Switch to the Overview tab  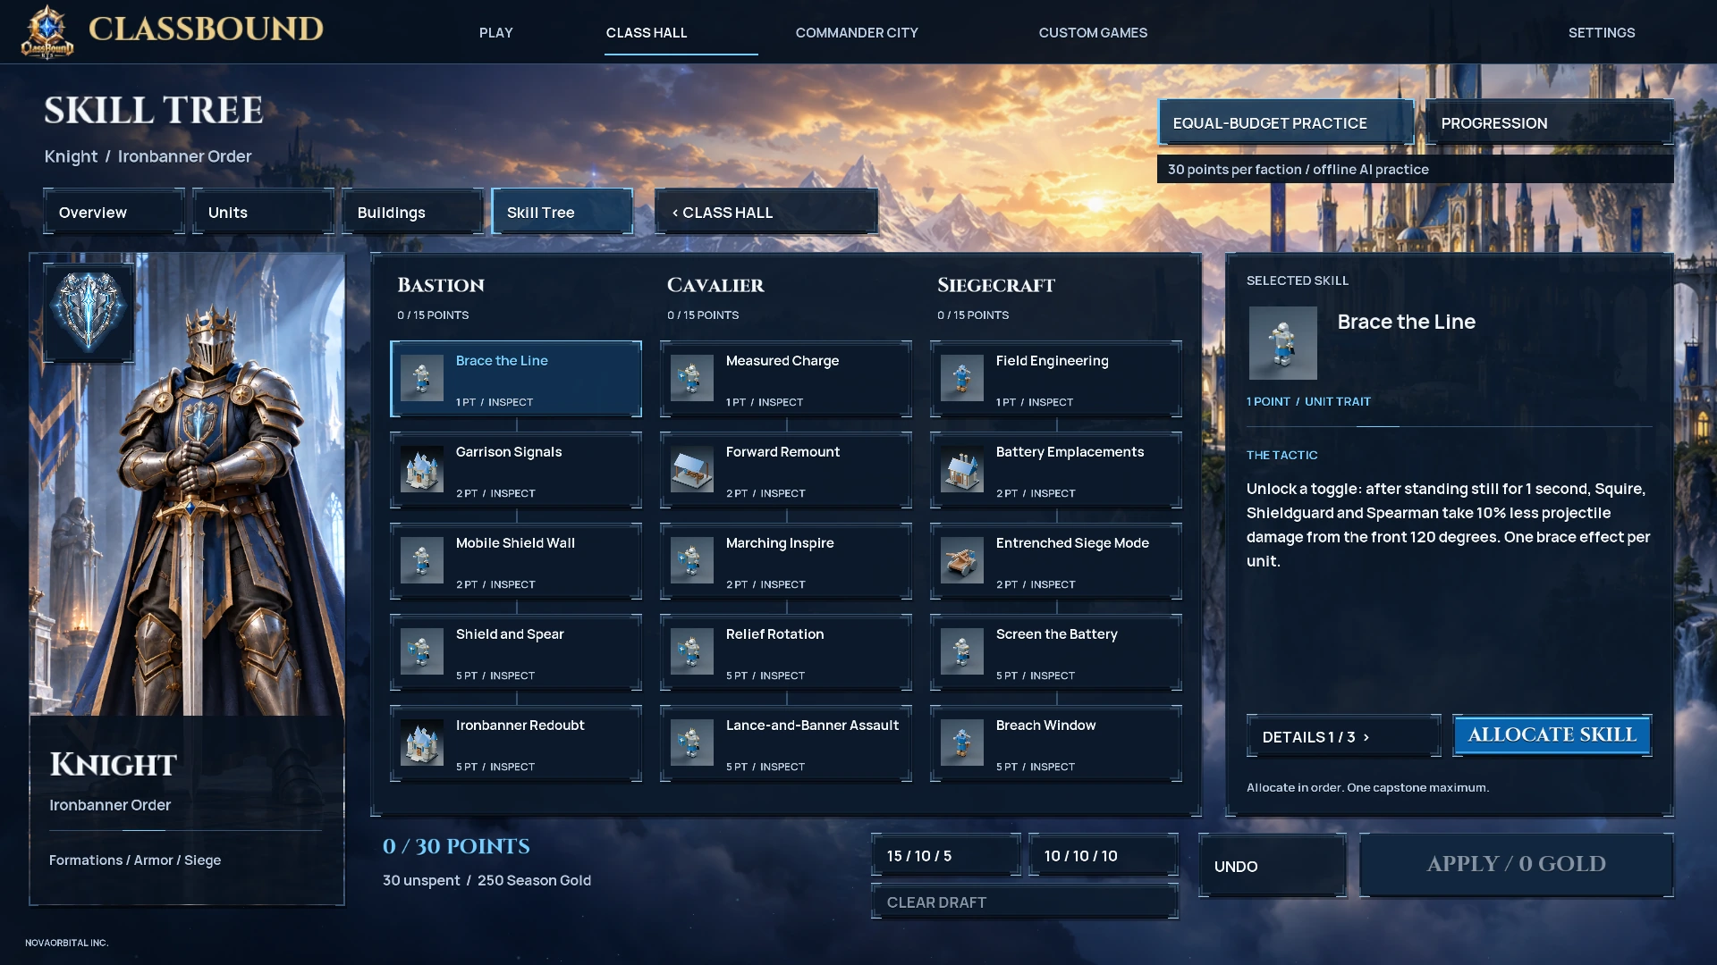[x=114, y=212]
